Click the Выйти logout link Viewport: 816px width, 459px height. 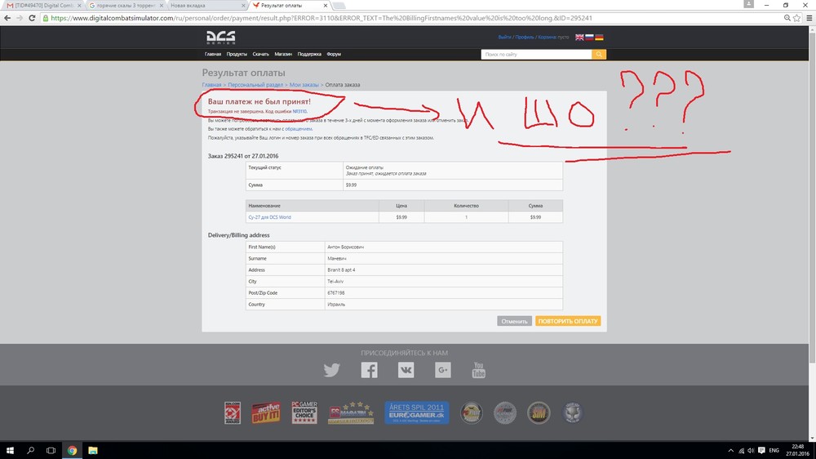[504, 38]
